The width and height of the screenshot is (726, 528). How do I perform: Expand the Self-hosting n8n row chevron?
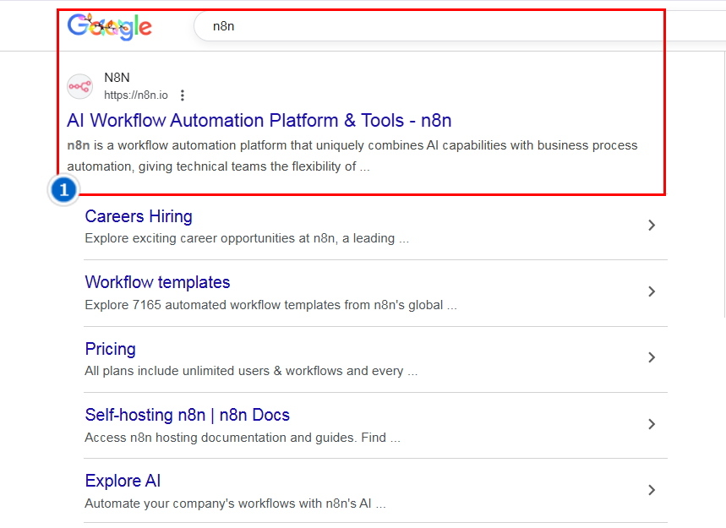pyautogui.click(x=652, y=424)
